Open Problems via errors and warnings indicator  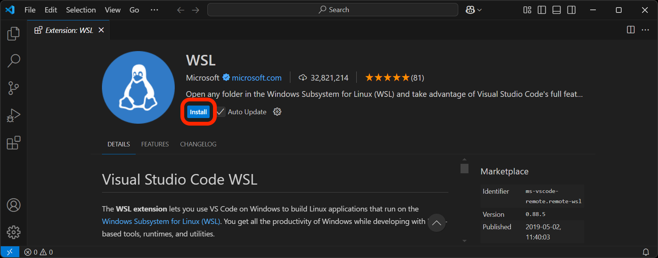tap(39, 252)
